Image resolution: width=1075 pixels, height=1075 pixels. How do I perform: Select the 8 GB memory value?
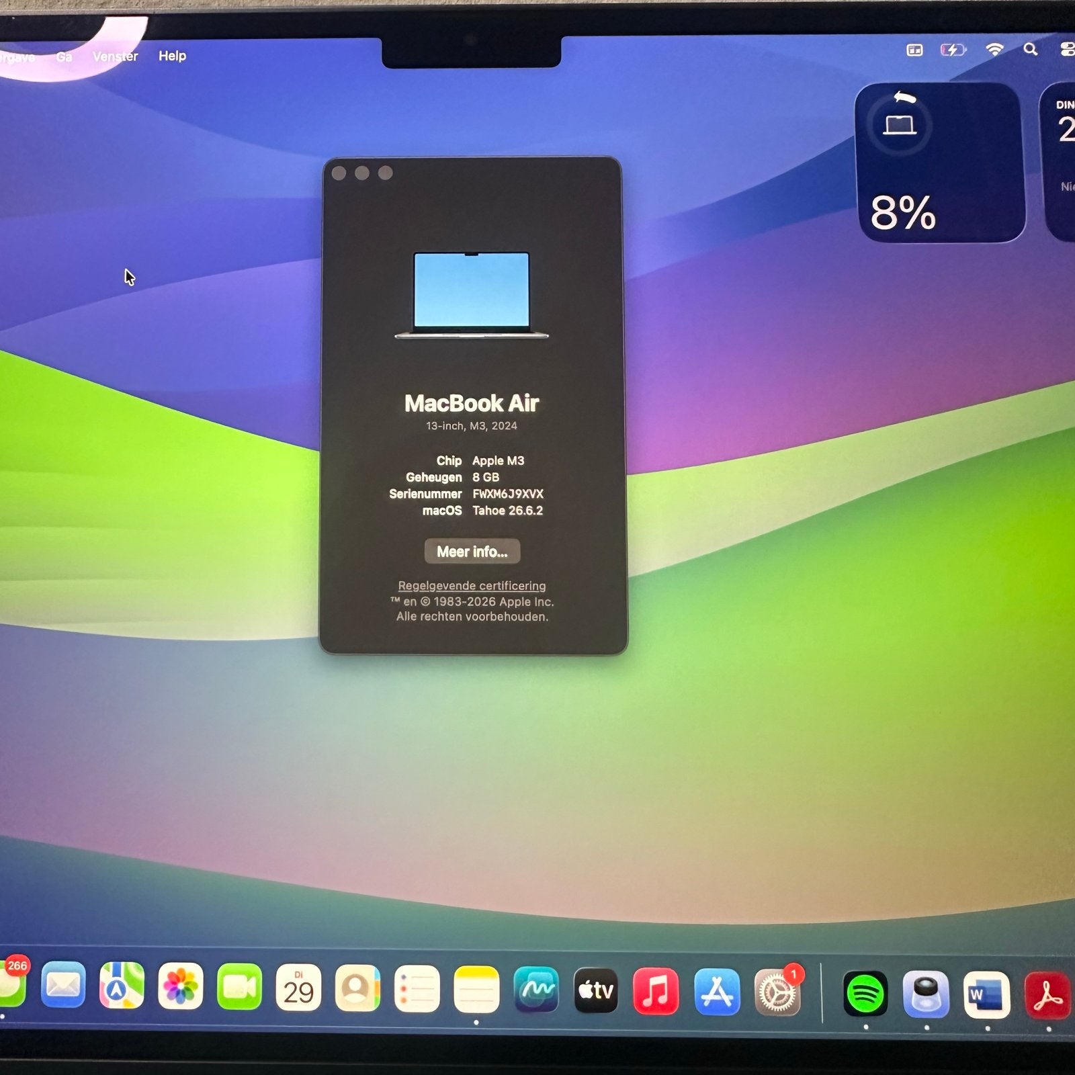[486, 477]
